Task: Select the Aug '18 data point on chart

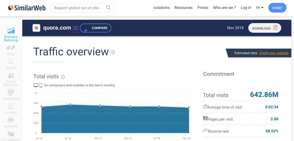Action: click(100, 106)
